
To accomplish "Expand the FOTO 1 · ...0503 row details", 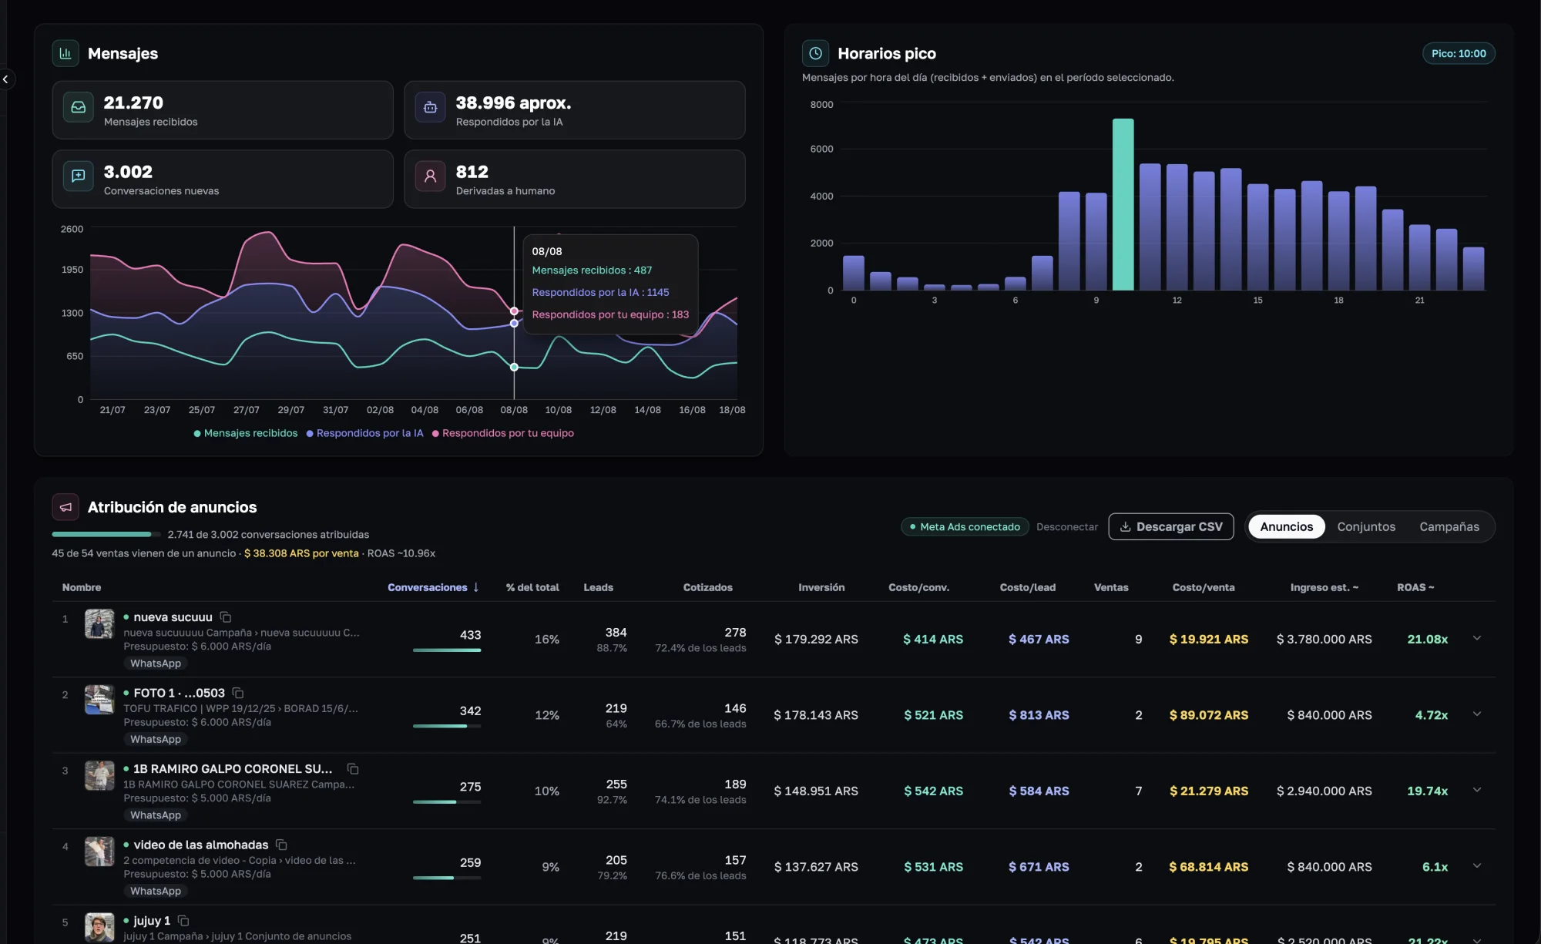I will [1477, 714].
